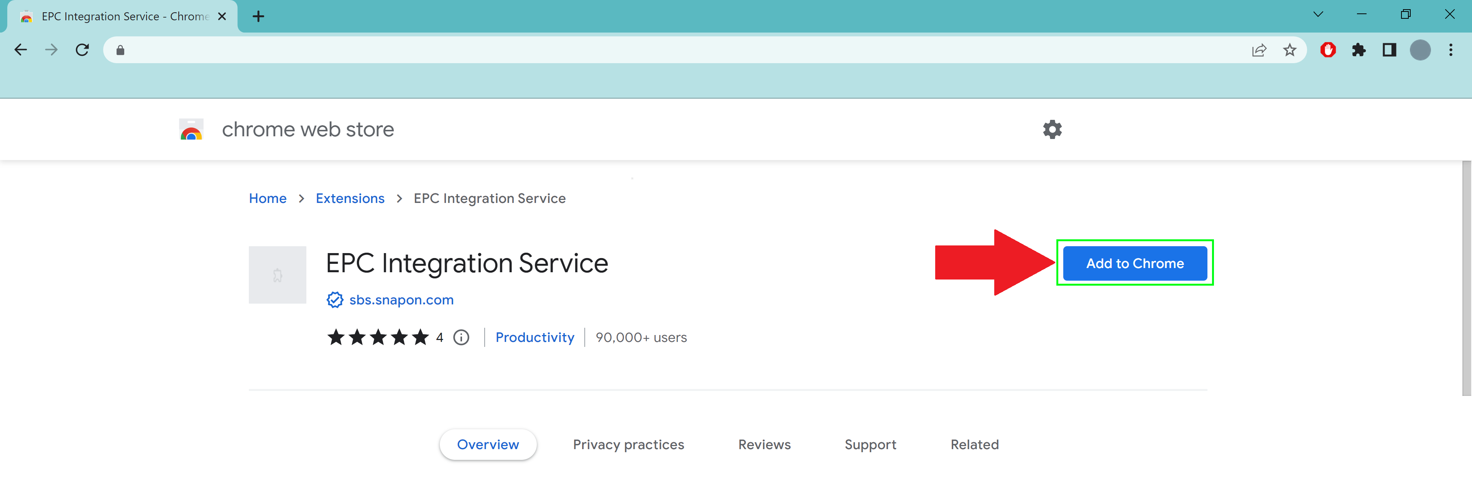Click the rating info icon
1472x497 pixels.
[461, 338]
